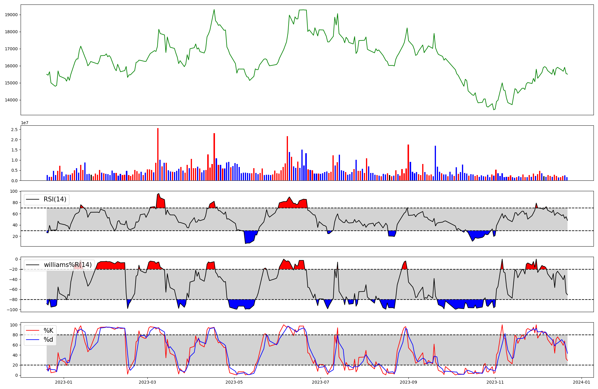
Task: Click the tallest blue volume bar in September
Action: 435,163
